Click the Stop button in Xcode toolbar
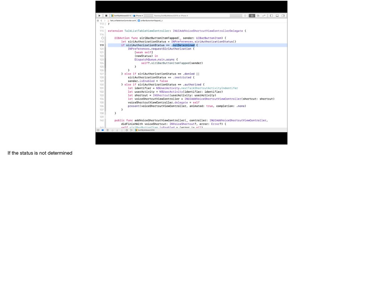383x285 pixels. coord(106,16)
